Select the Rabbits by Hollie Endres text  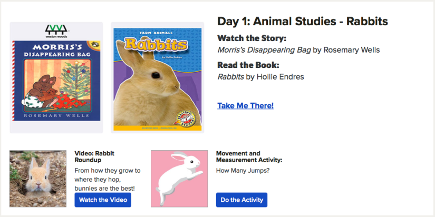point(260,77)
